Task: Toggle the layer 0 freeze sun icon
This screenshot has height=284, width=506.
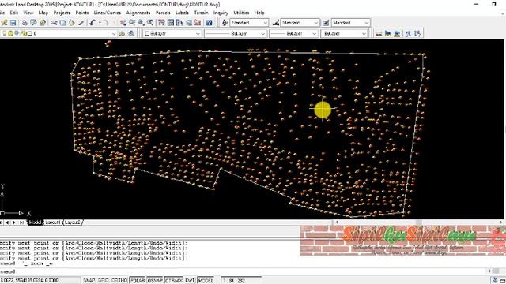Action: tap(10, 33)
